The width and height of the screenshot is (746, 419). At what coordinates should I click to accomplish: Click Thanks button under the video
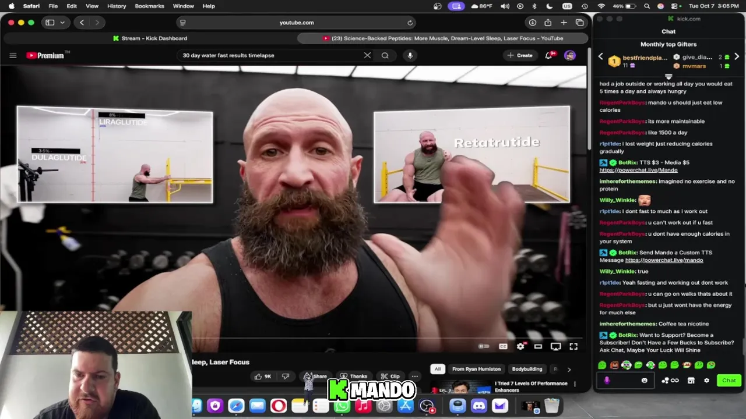[x=354, y=377]
